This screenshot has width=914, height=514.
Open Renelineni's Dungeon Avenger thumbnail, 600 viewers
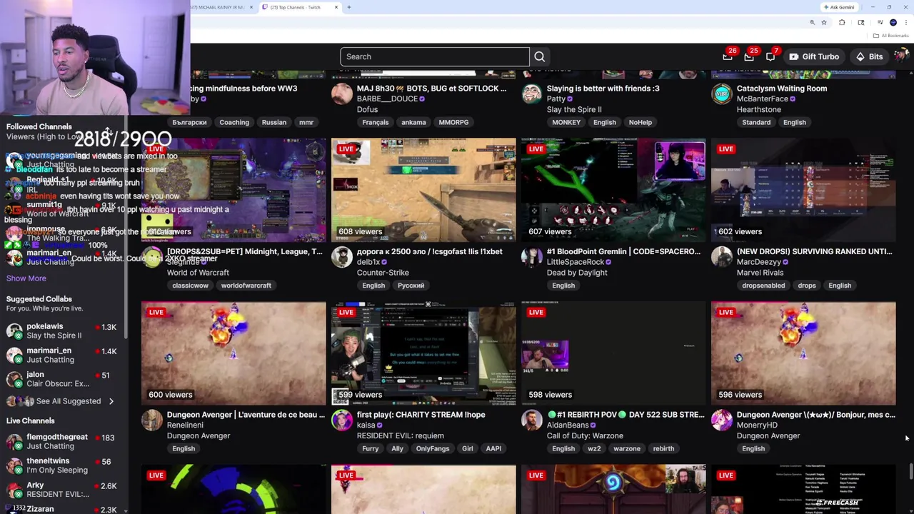[233, 353]
